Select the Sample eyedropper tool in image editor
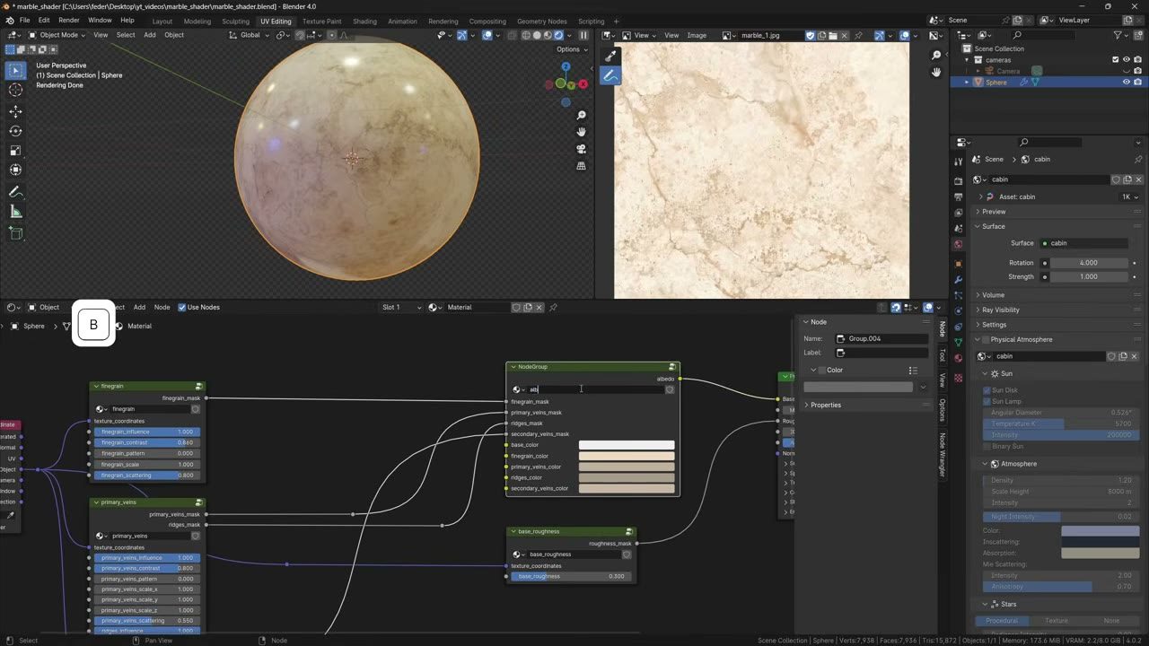Screen dimensions: 1149x646 pos(610,57)
